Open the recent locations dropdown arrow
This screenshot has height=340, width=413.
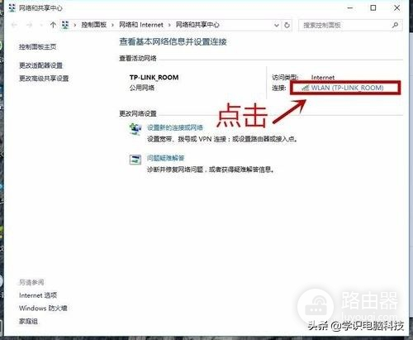coord(41,25)
